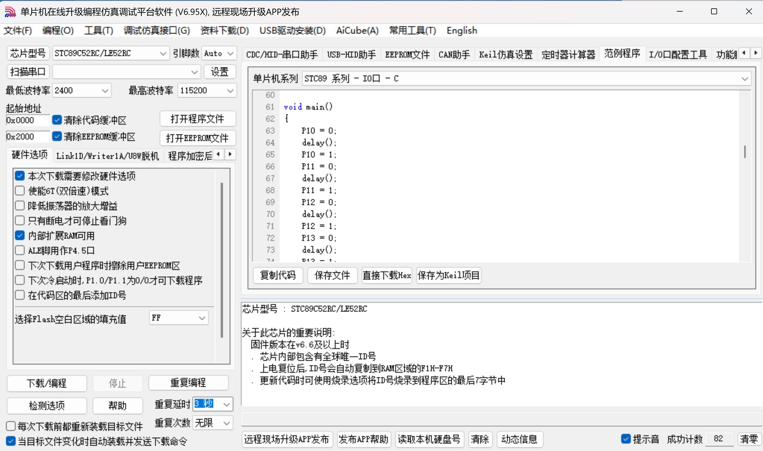The height and width of the screenshot is (451, 763).
Task: Check 只有断电才可停止看门狗
Action: tap(20, 220)
